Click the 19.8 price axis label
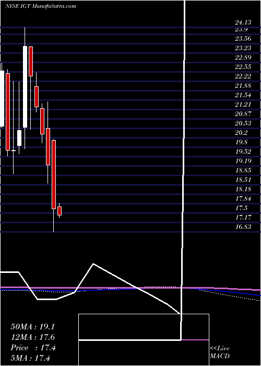Viewport: 261px width, 366px height. click(x=241, y=142)
